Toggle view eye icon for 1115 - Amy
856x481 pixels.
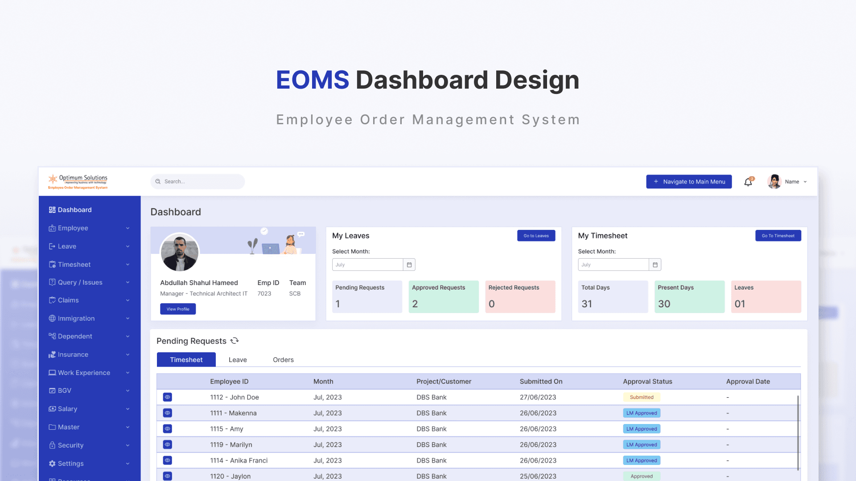click(167, 429)
